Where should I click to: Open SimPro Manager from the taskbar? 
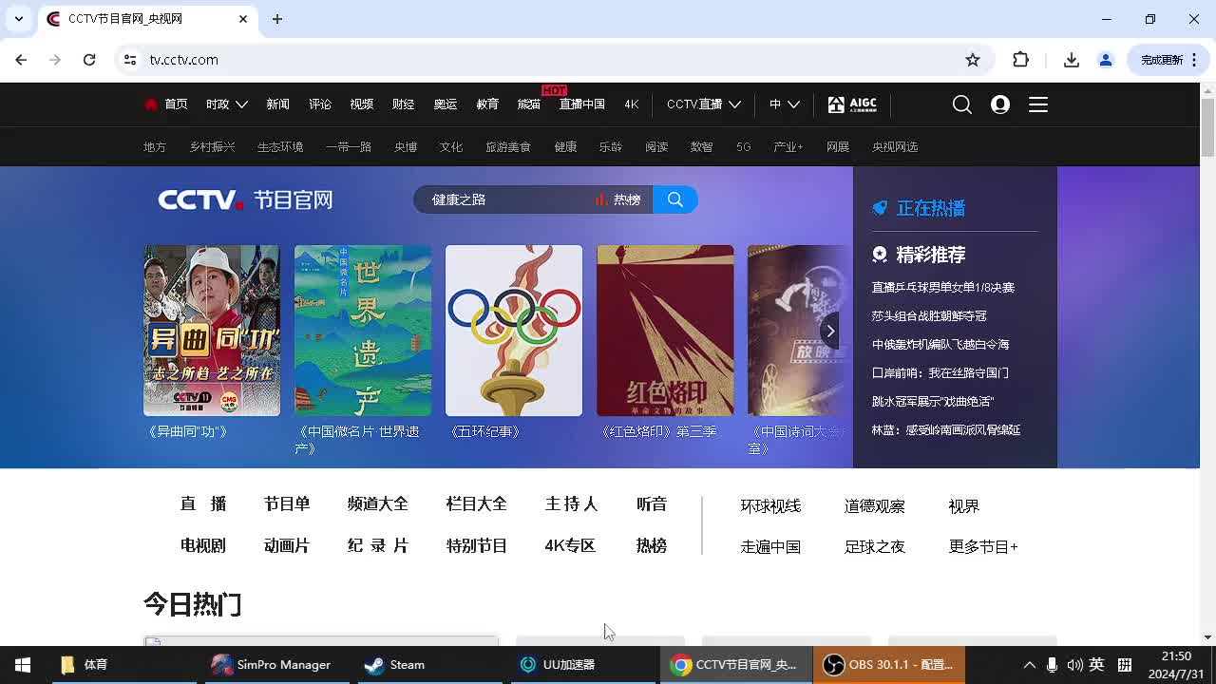tap(272, 665)
